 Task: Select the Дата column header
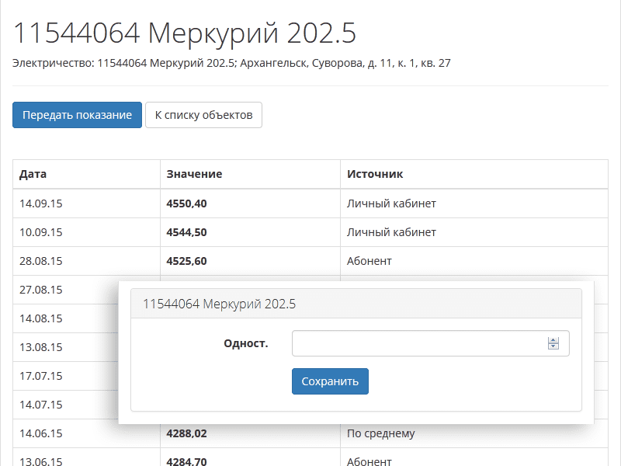[x=33, y=174]
